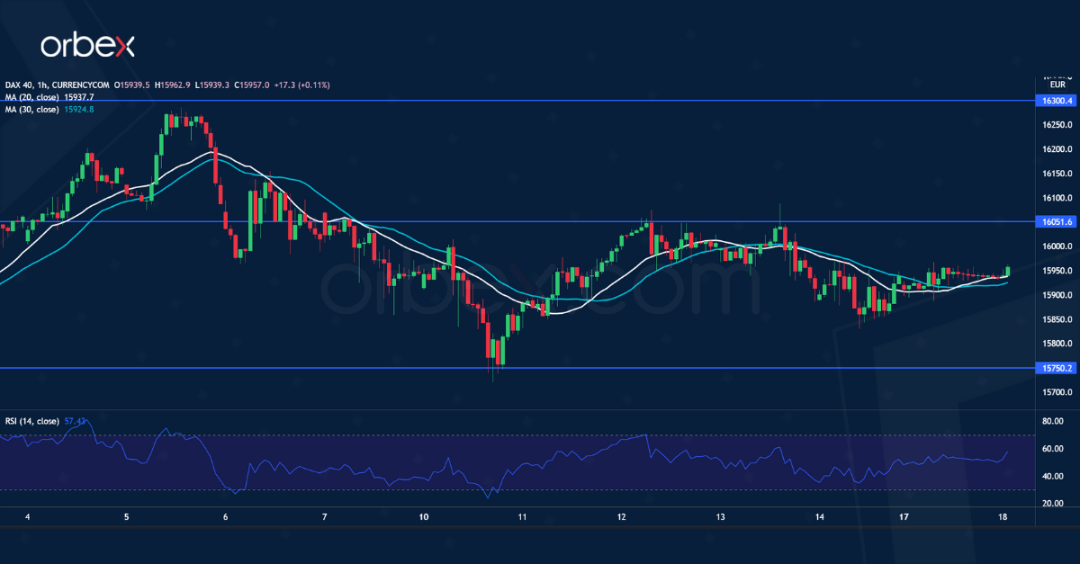Click the RSI 20.00 axis label
Viewport: 1080px width, 564px height.
pyautogui.click(x=1053, y=503)
